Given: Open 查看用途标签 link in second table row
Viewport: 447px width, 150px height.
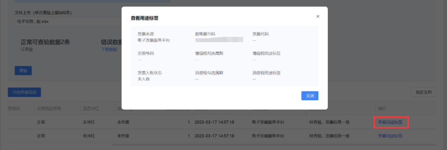Looking at the screenshot, I should (390, 136).
